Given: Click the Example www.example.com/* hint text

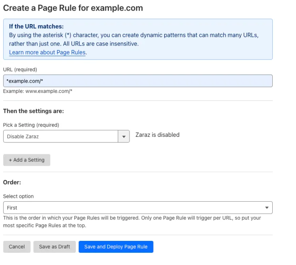Looking at the screenshot, I should click(38, 91).
